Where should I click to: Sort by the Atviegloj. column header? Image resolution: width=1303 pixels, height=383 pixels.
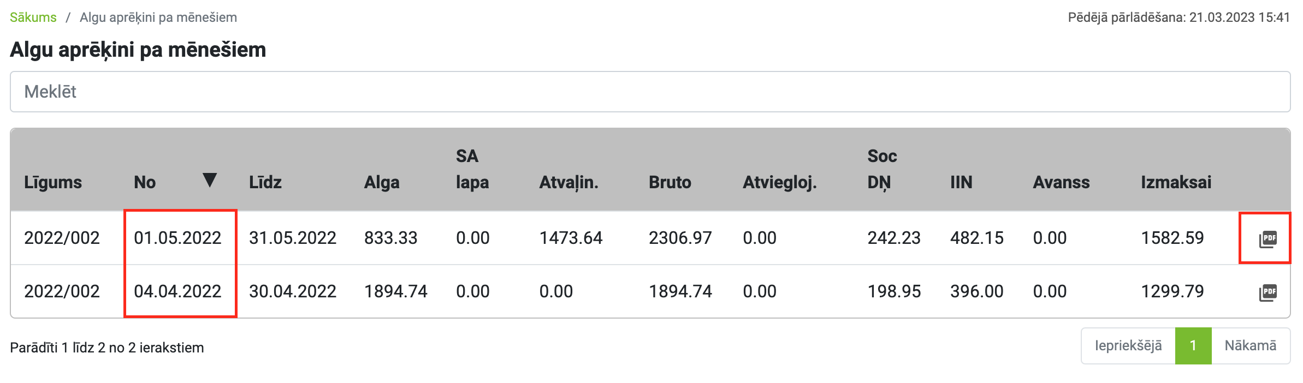coord(780,182)
